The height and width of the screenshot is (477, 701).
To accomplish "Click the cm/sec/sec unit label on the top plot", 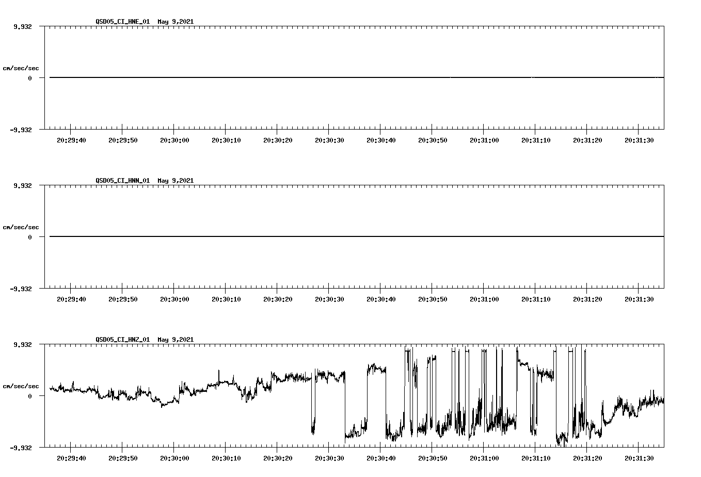I will pos(21,67).
